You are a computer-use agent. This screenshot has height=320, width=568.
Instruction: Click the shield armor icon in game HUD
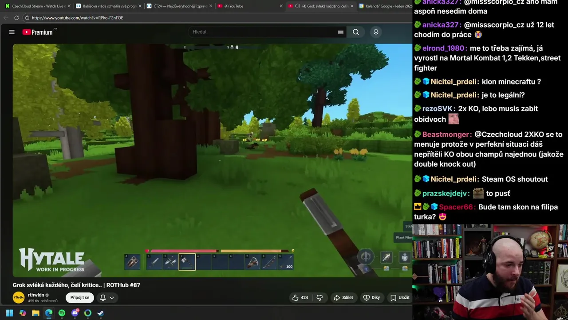405,257
